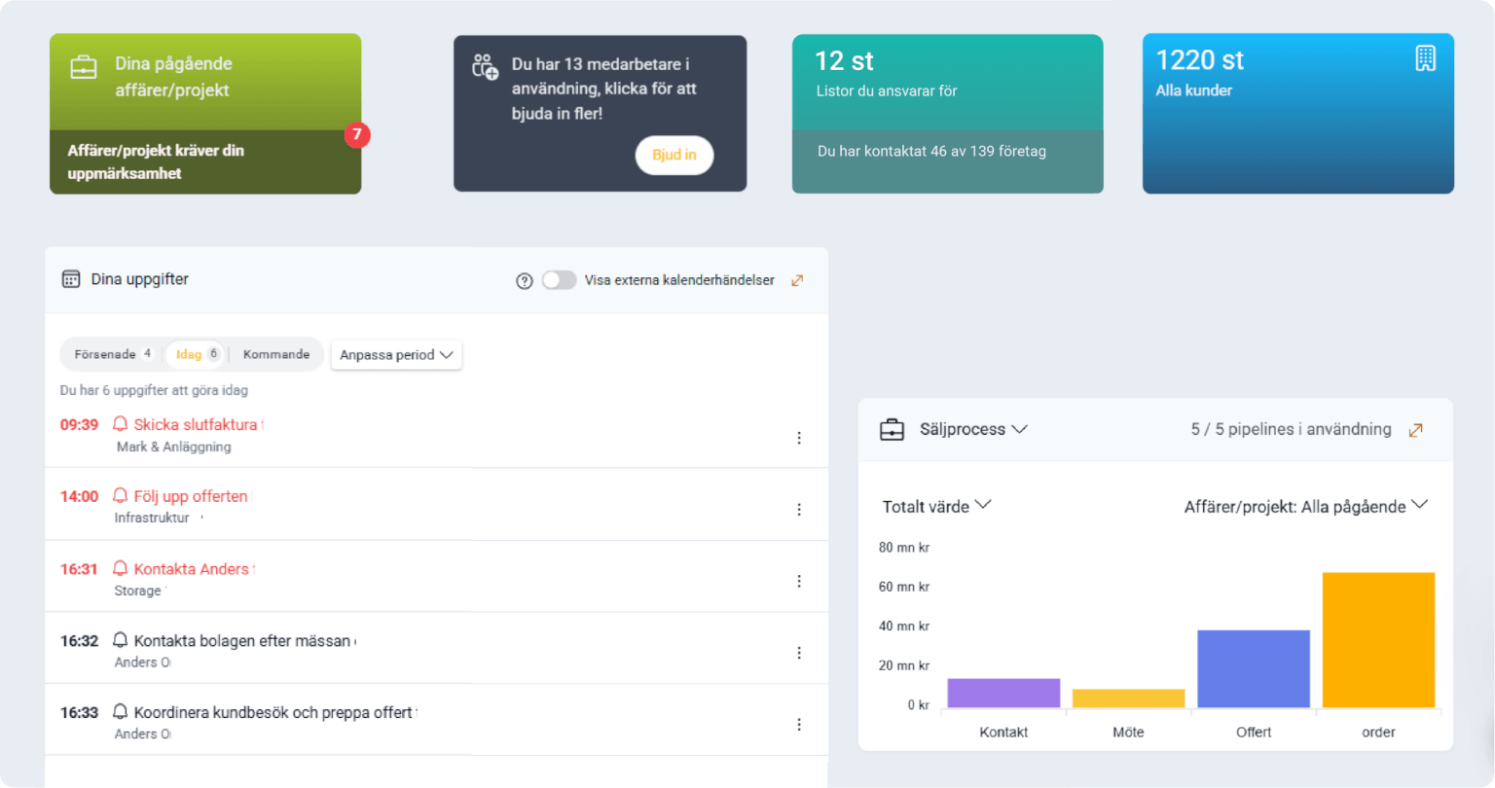
Task: Click the Bjud in button
Action: (x=675, y=156)
